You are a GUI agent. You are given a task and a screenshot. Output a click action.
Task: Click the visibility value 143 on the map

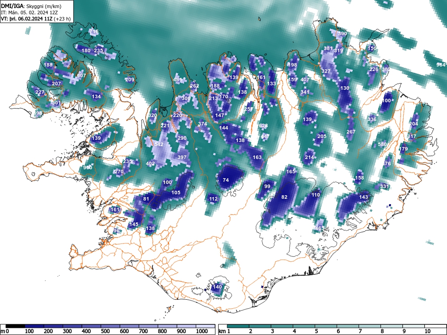[363, 197]
